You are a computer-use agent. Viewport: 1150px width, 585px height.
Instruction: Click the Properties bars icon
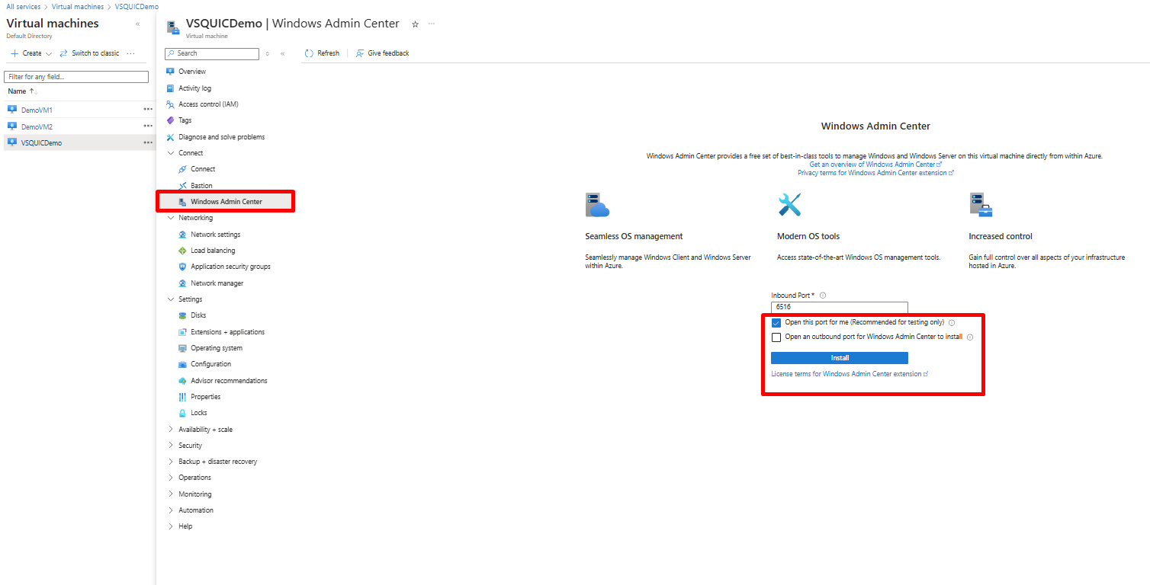point(182,397)
